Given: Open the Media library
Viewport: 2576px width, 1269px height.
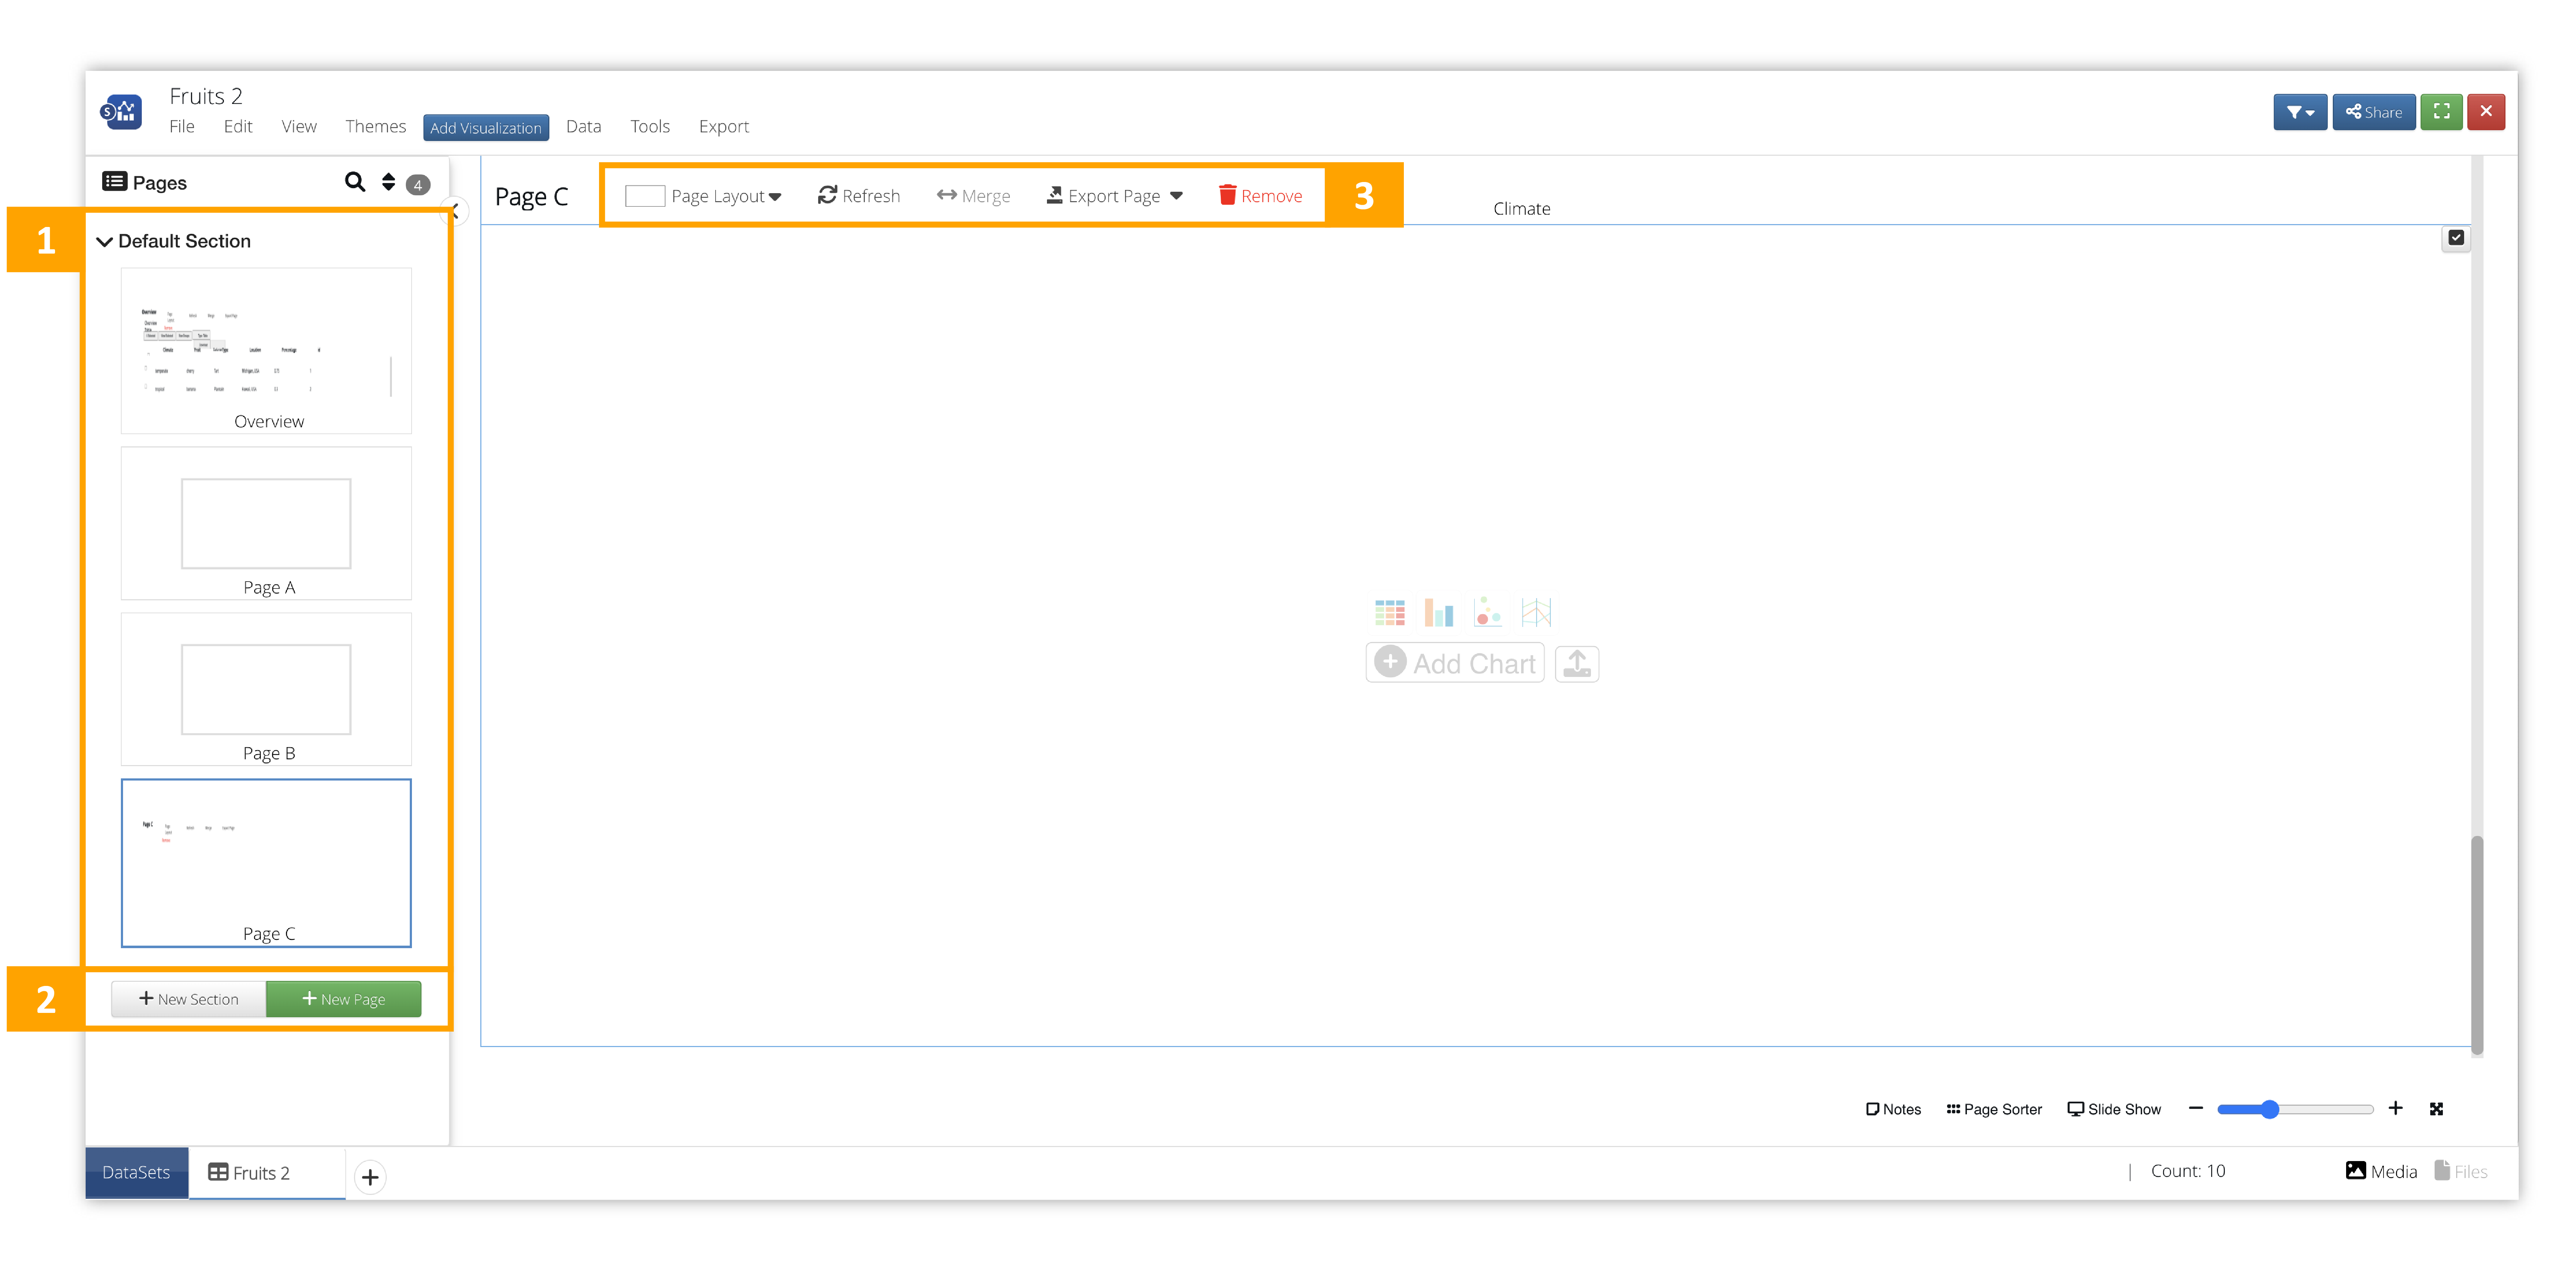Looking at the screenshot, I should [x=2381, y=1171].
